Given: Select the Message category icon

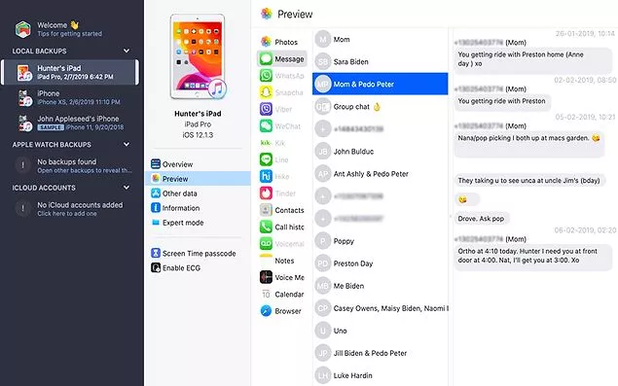Looking at the screenshot, I should click(266, 58).
